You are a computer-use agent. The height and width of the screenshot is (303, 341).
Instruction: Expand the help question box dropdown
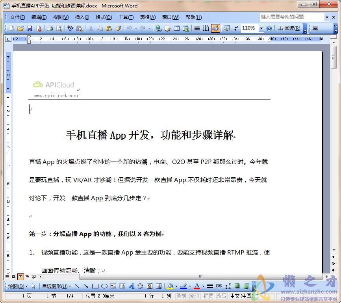[327, 17]
